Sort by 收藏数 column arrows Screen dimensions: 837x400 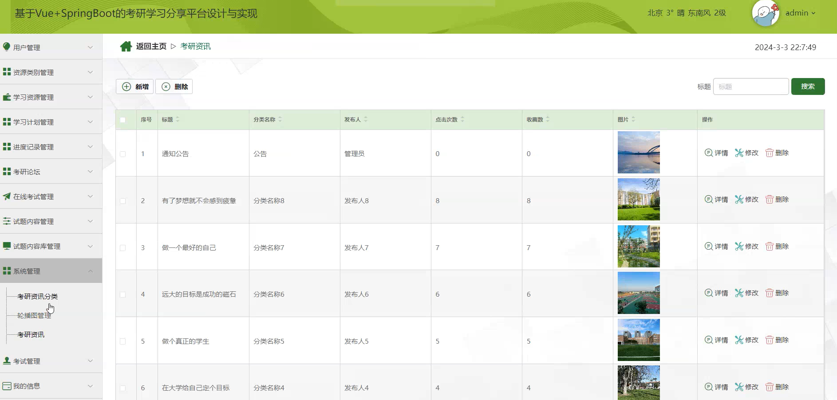[x=548, y=119]
